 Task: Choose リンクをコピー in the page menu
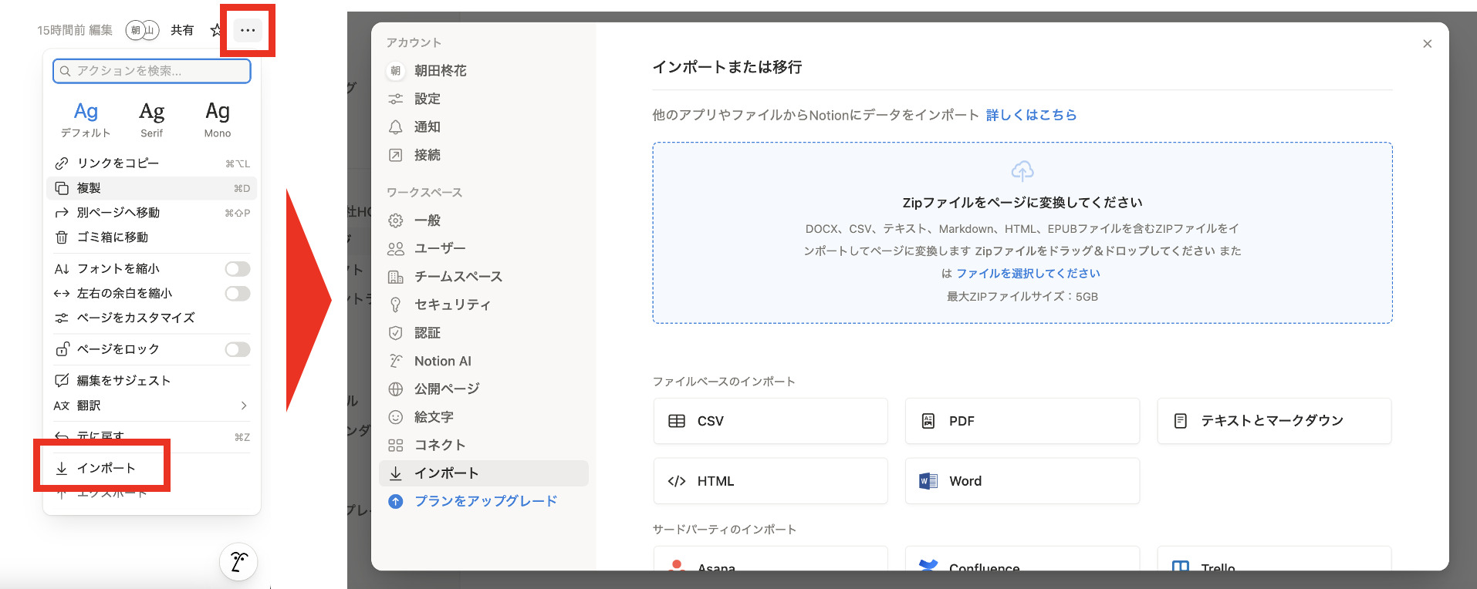(x=152, y=163)
